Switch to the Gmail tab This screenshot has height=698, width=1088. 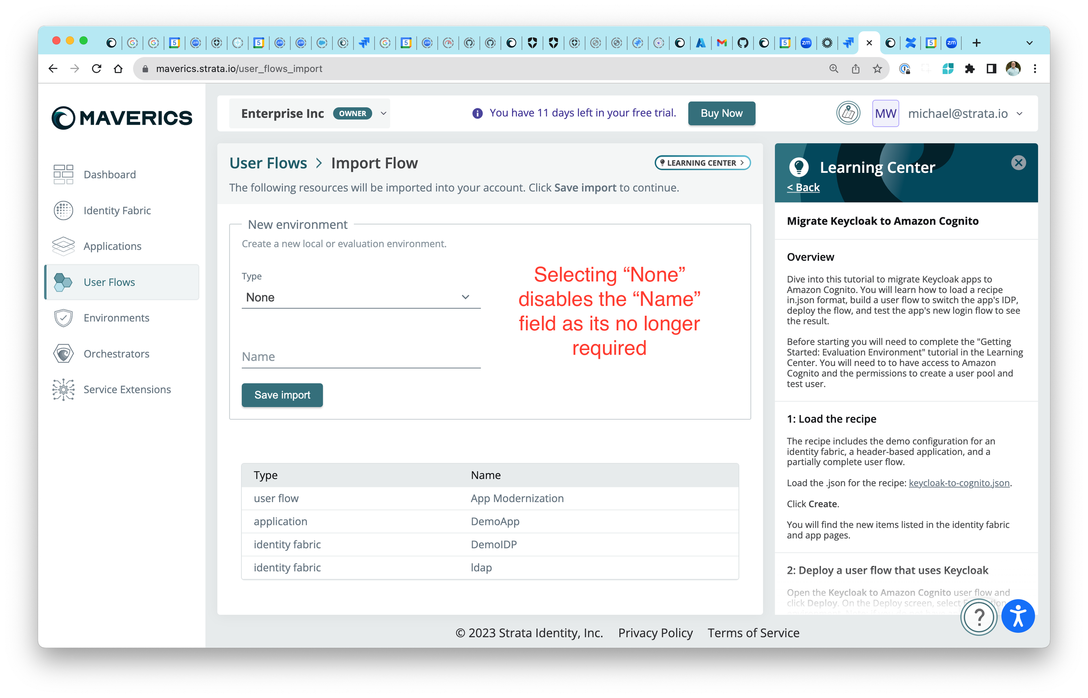click(x=722, y=42)
